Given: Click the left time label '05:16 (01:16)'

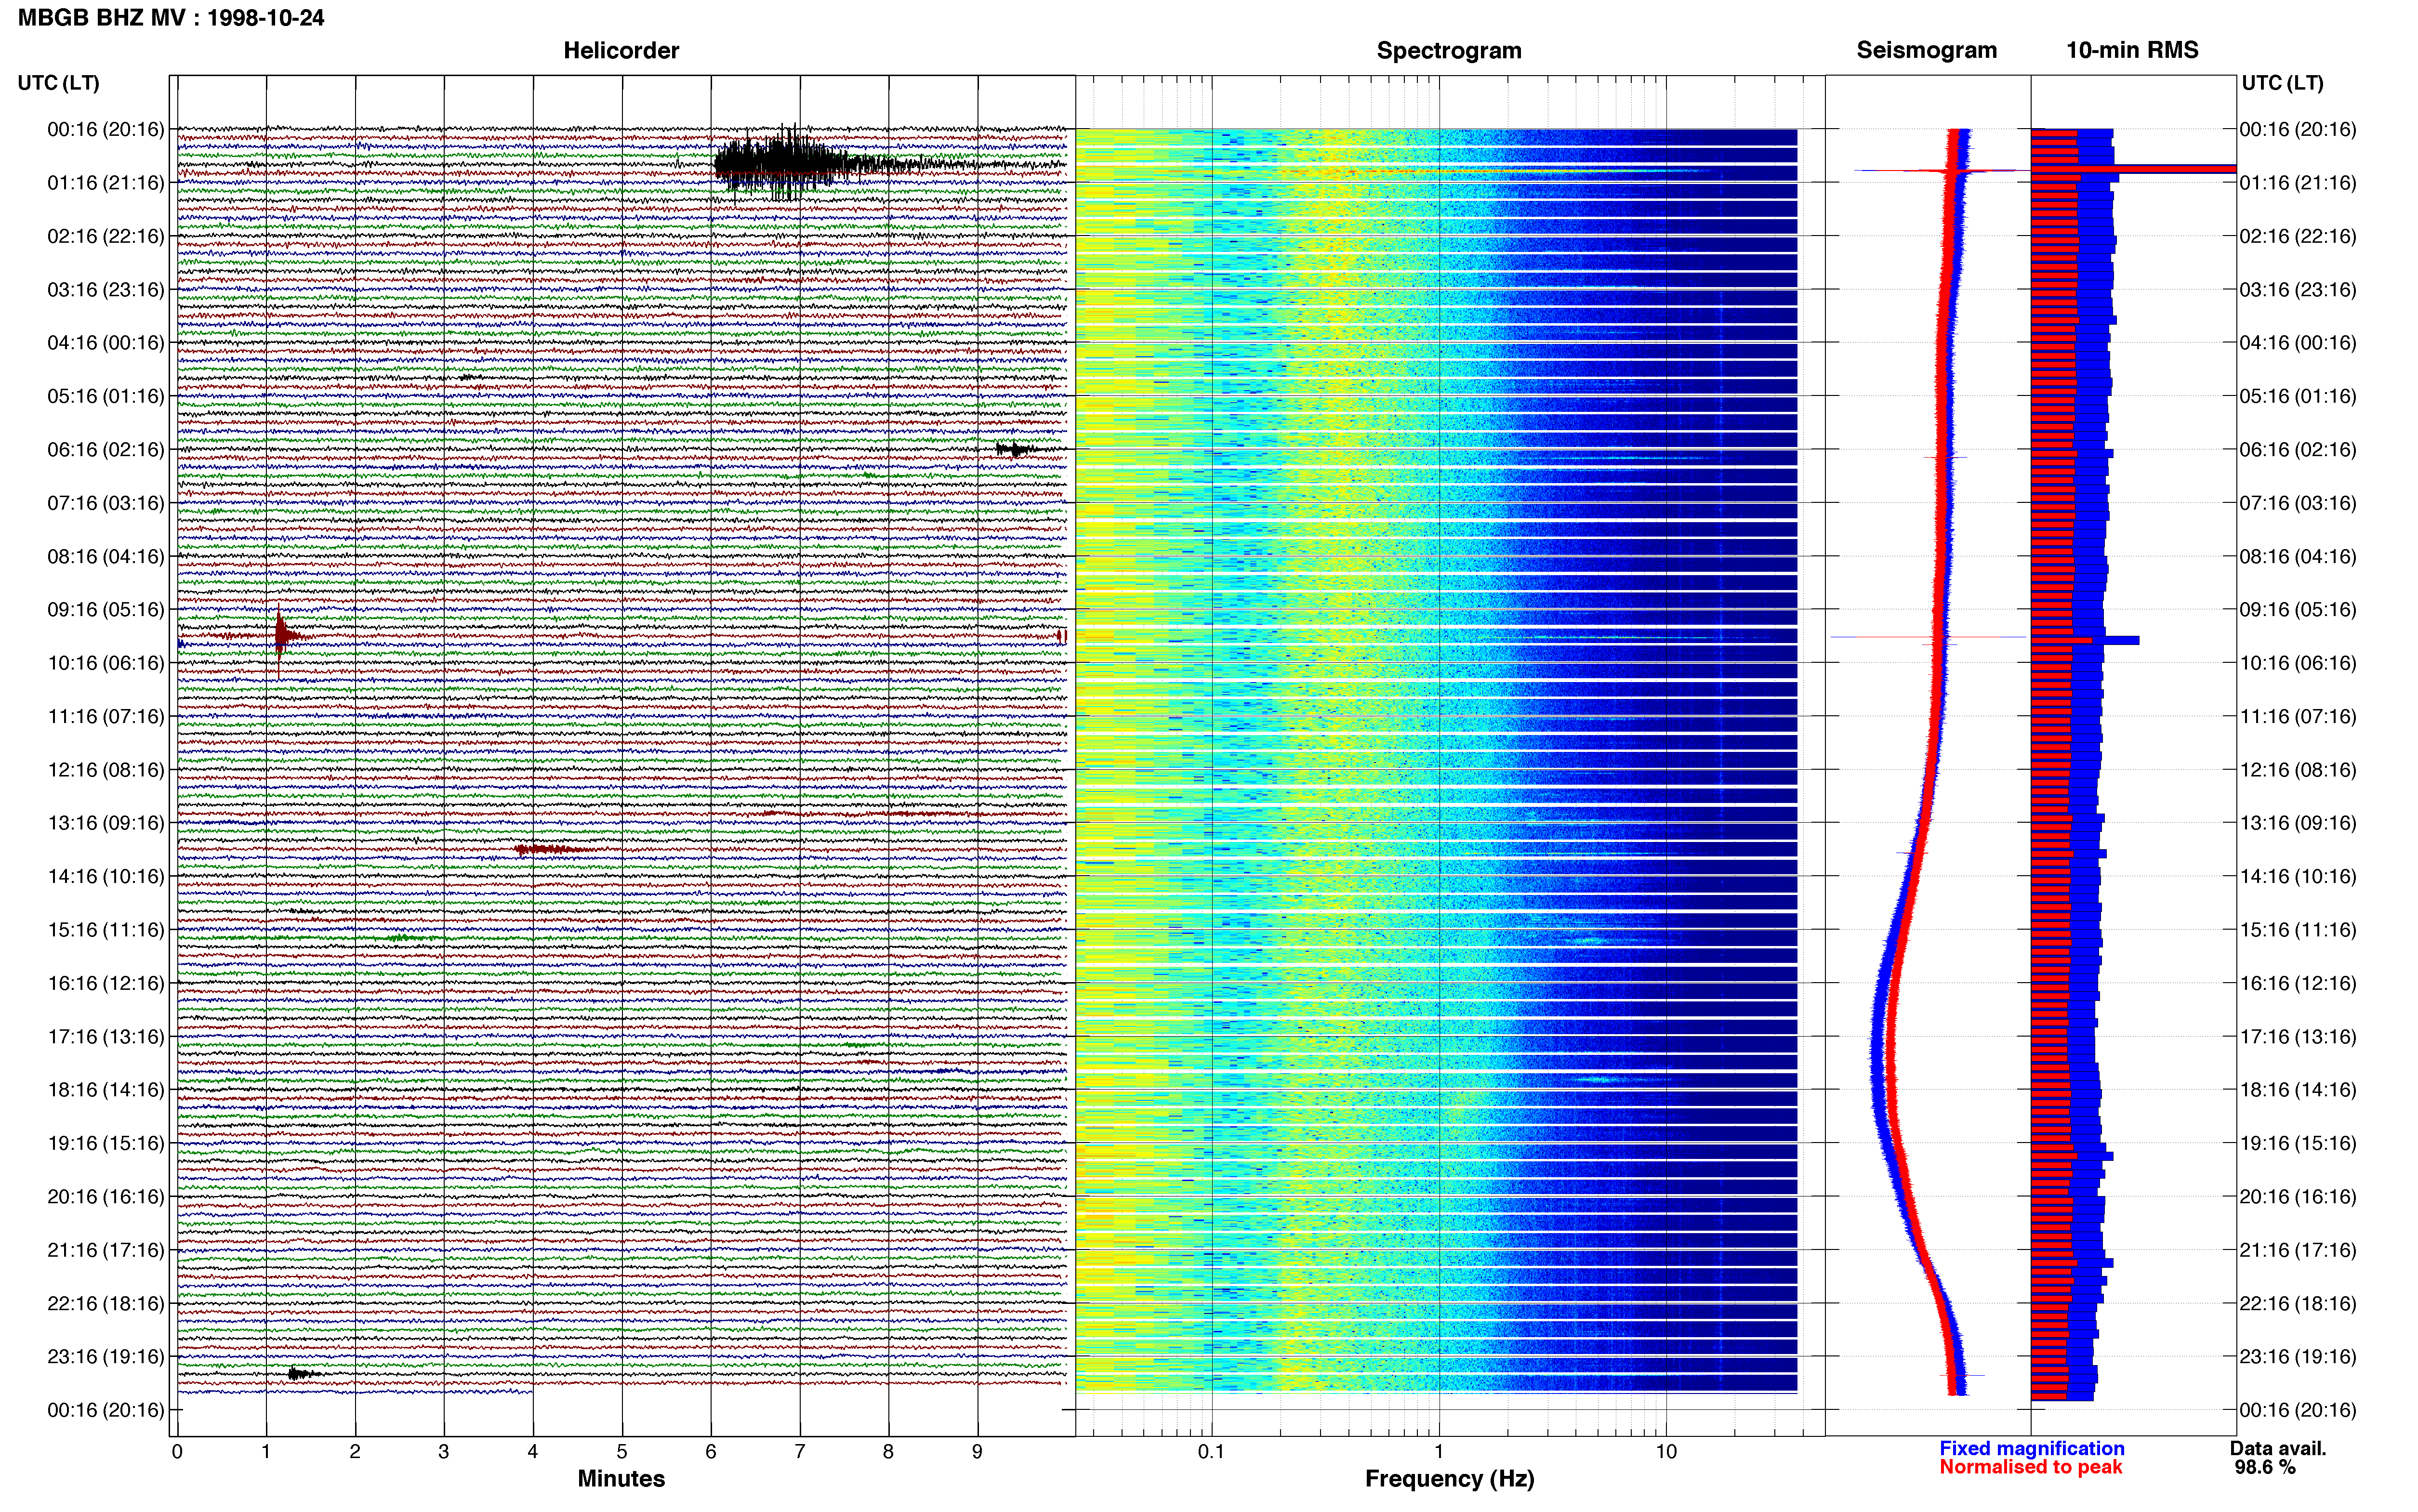Looking at the screenshot, I should tap(106, 396).
